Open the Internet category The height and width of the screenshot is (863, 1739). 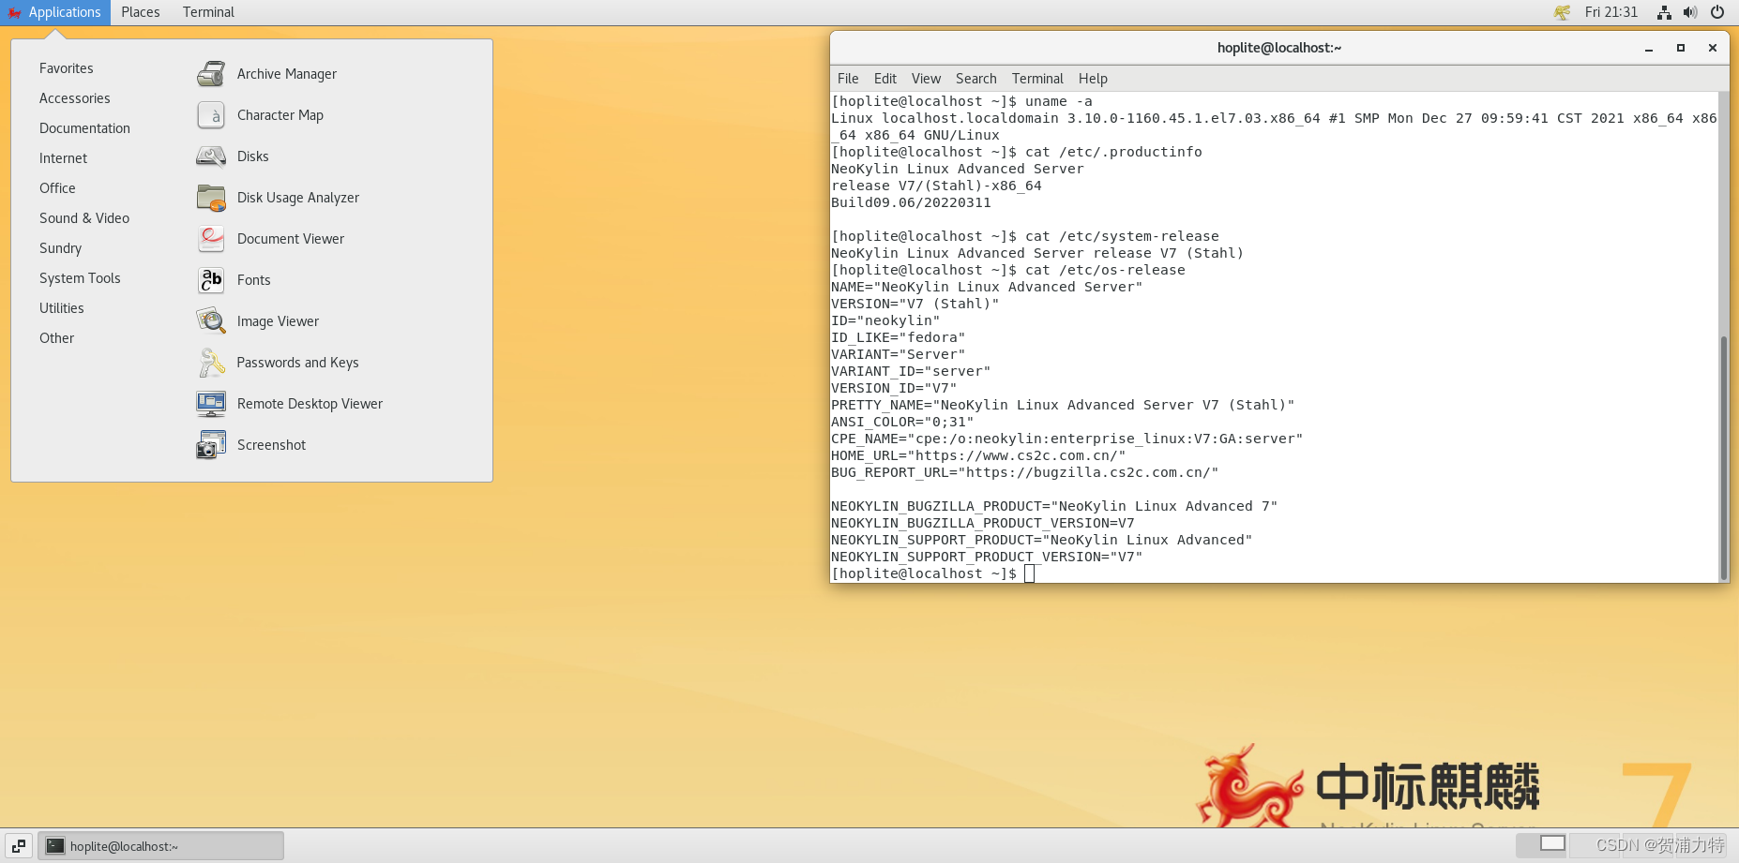click(x=63, y=158)
